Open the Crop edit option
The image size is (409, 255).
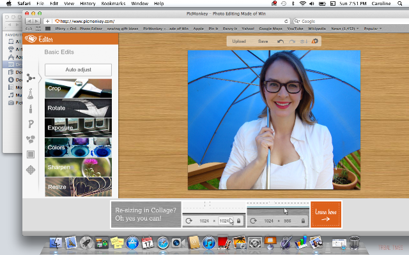point(78,89)
